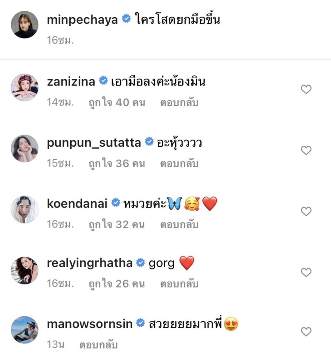Reply to manowsornsin's comment

tap(99, 345)
